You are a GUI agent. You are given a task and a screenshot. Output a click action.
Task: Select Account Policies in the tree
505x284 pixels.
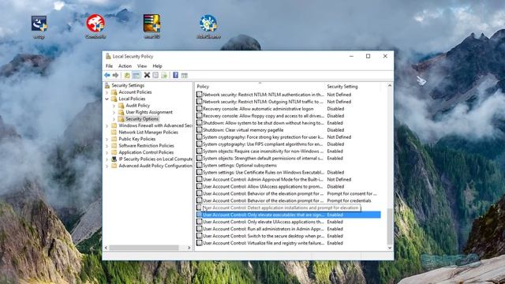(x=135, y=92)
